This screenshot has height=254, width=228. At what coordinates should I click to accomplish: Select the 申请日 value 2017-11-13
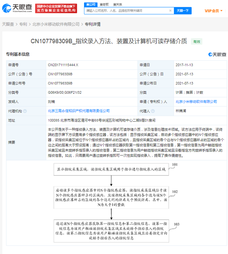(184, 65)
